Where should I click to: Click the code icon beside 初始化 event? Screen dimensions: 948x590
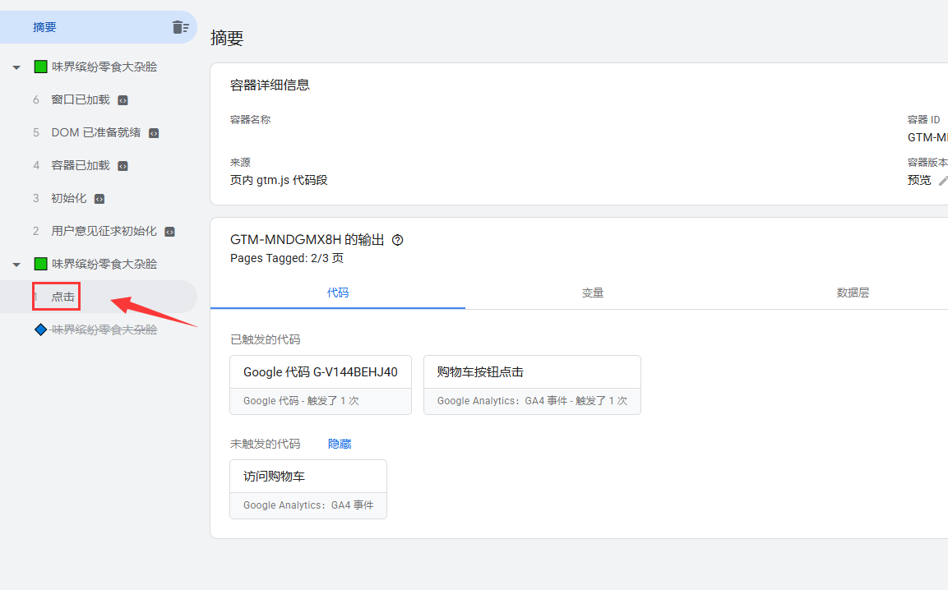[99, 199]
